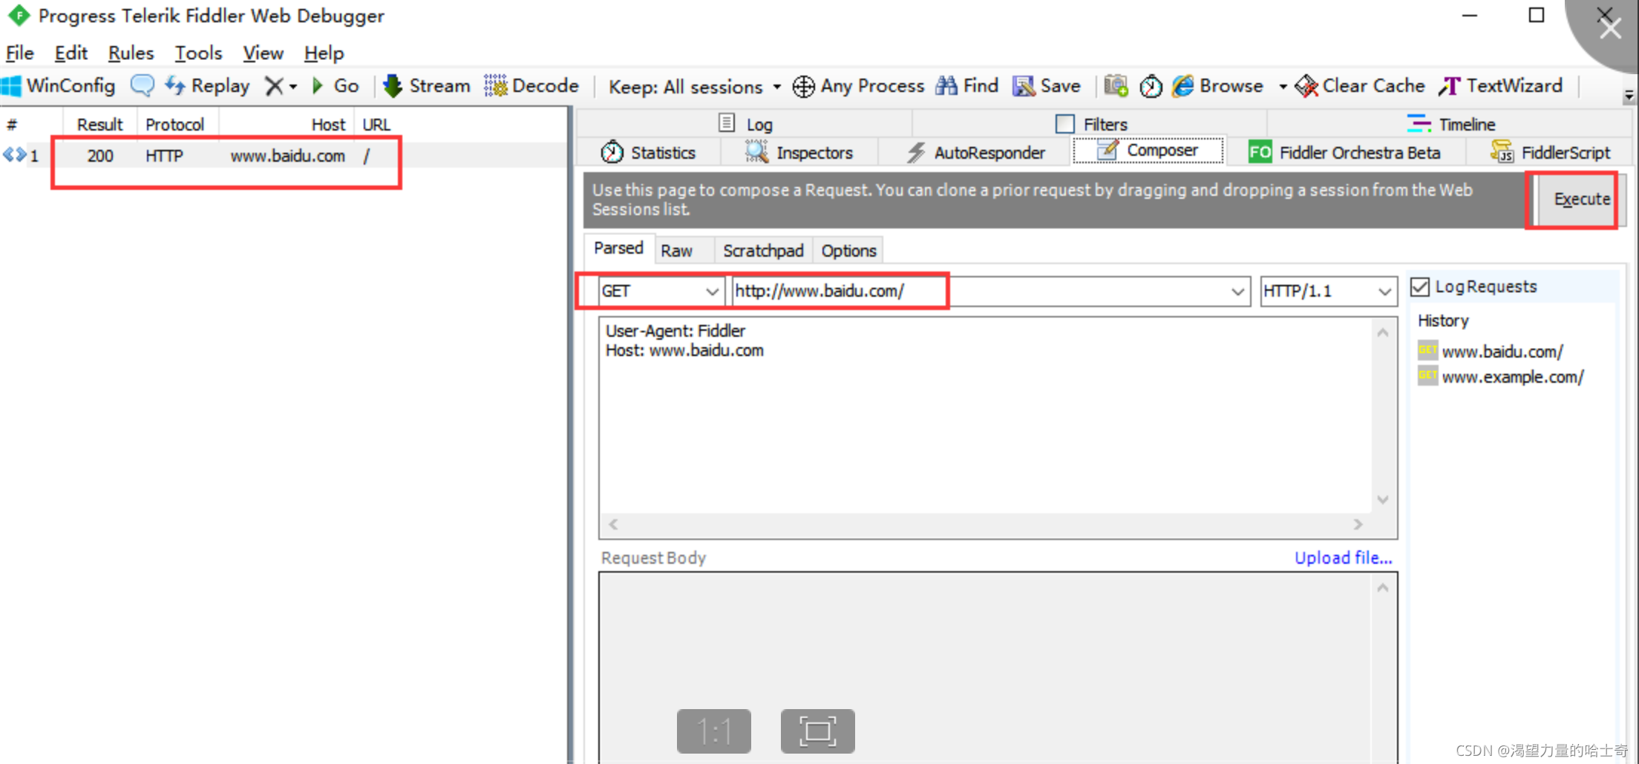Image resolution: width=1639 pixels, height=764 pixels.
Task: Launch Browse in browser
Action: [1218, 86]
